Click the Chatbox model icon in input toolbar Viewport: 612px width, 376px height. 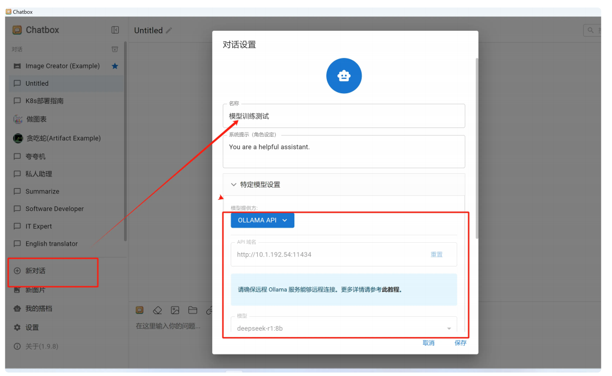click(140, 311)
